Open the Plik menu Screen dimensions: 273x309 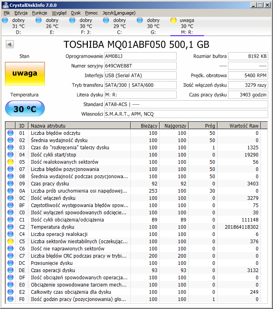(7, 13)
